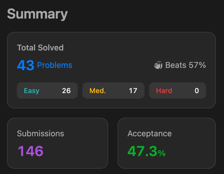Click the Beats 57% text
The width and height of the screenshot is (224, 174).
[185, 65]
